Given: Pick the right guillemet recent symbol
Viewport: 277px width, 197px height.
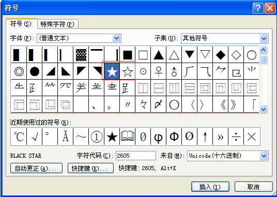Looking at the screenshot, I should tap(221, 137).
